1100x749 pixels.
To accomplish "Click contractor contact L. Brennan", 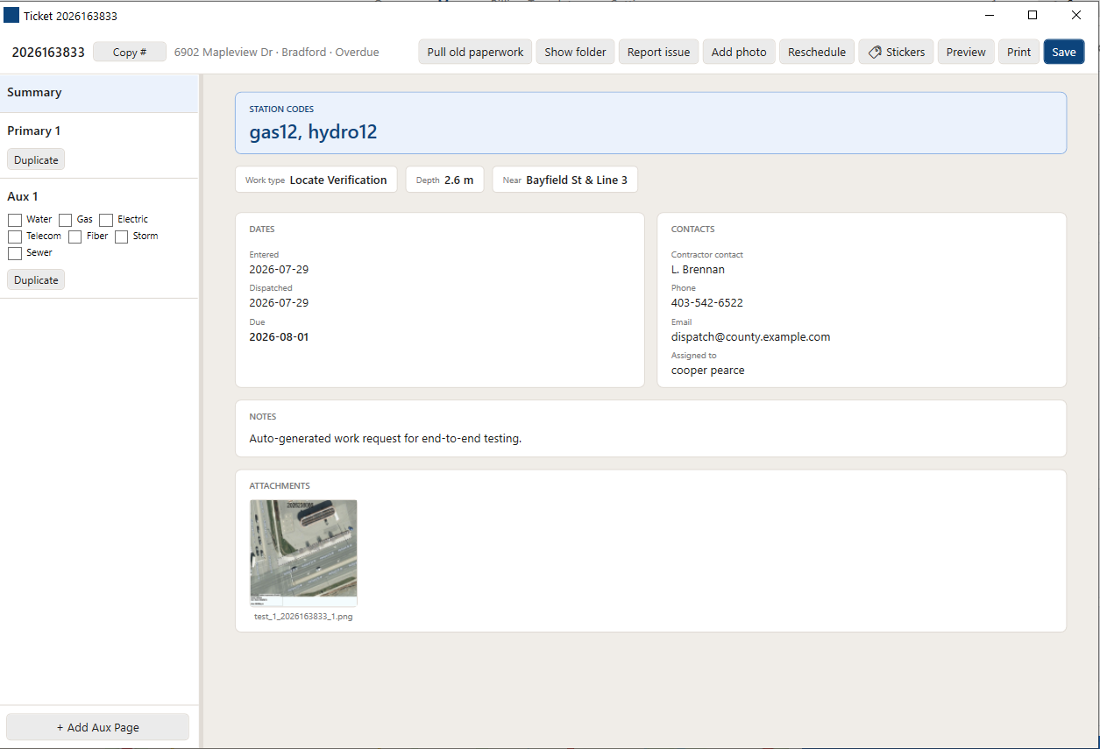I will click(x=698, y=270).
